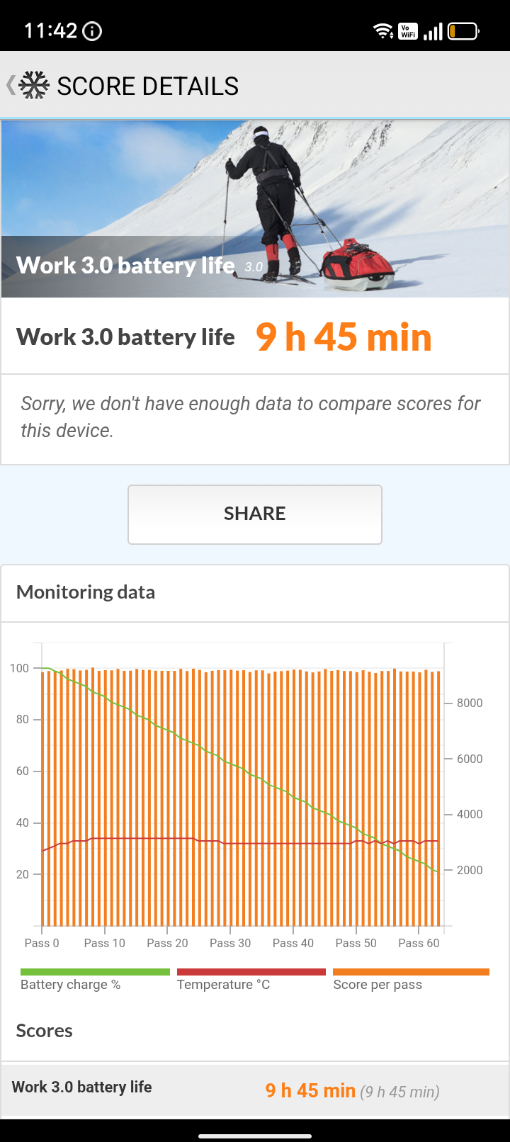Tap the "not enough data" comparison message
The image size is (510, 1142).
click(x=251, y=417)
